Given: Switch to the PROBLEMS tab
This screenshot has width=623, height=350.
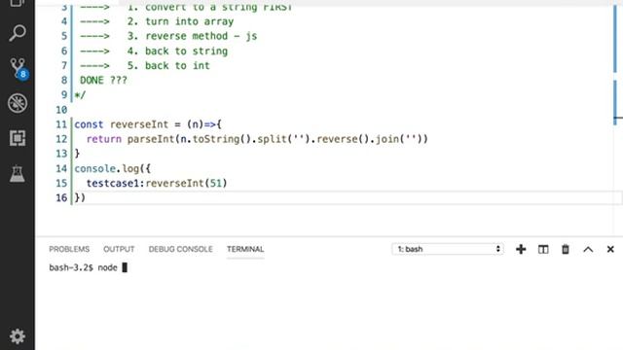Looking at the screenshot, I should point(69,249).
